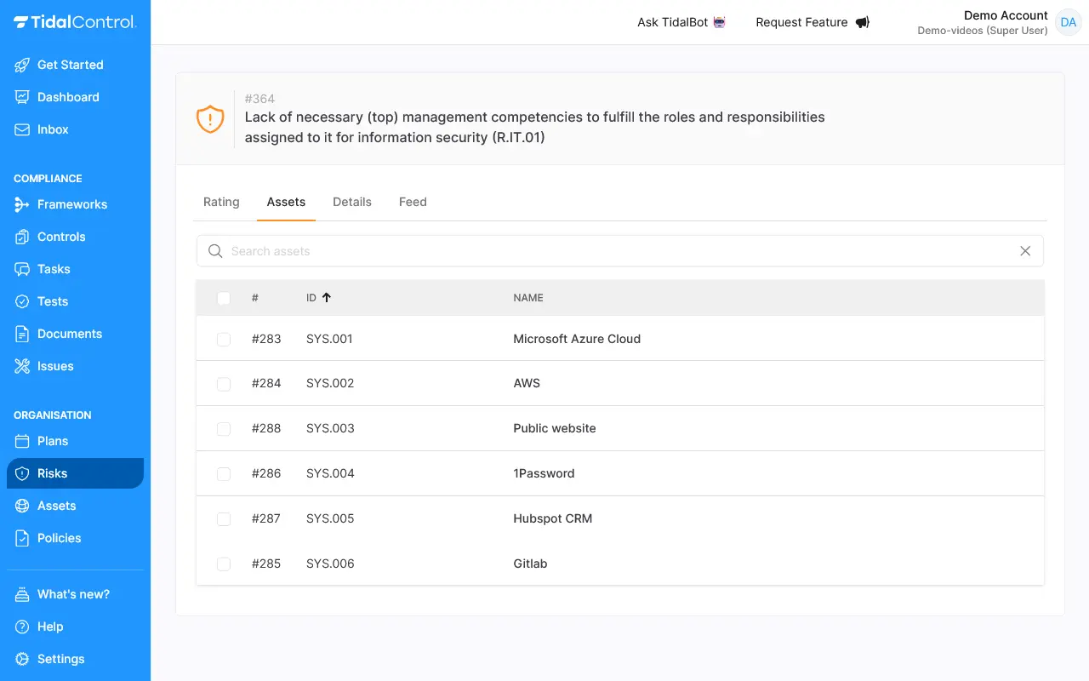Click the orange risk shield warning icon
Screen dimensions: 1089x681
coord(210,119)
